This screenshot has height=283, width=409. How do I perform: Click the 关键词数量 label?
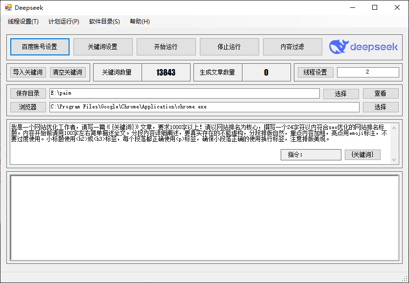[x=117, y=72]
